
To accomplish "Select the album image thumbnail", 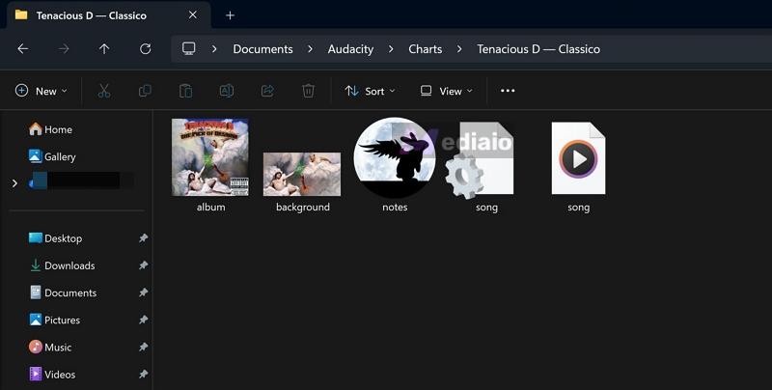I will pyautogui.click(x=210, y=157).
